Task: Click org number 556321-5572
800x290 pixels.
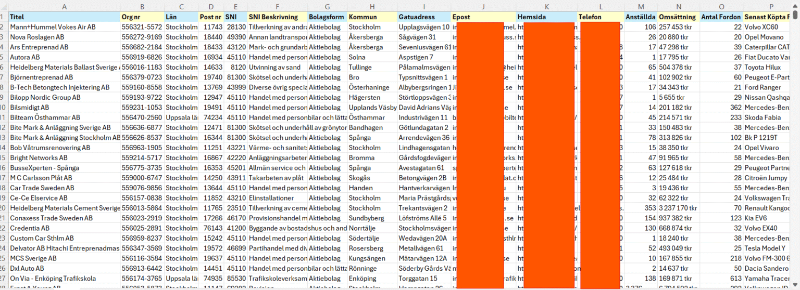Action: pyautogui.click(x=142, y=27)
